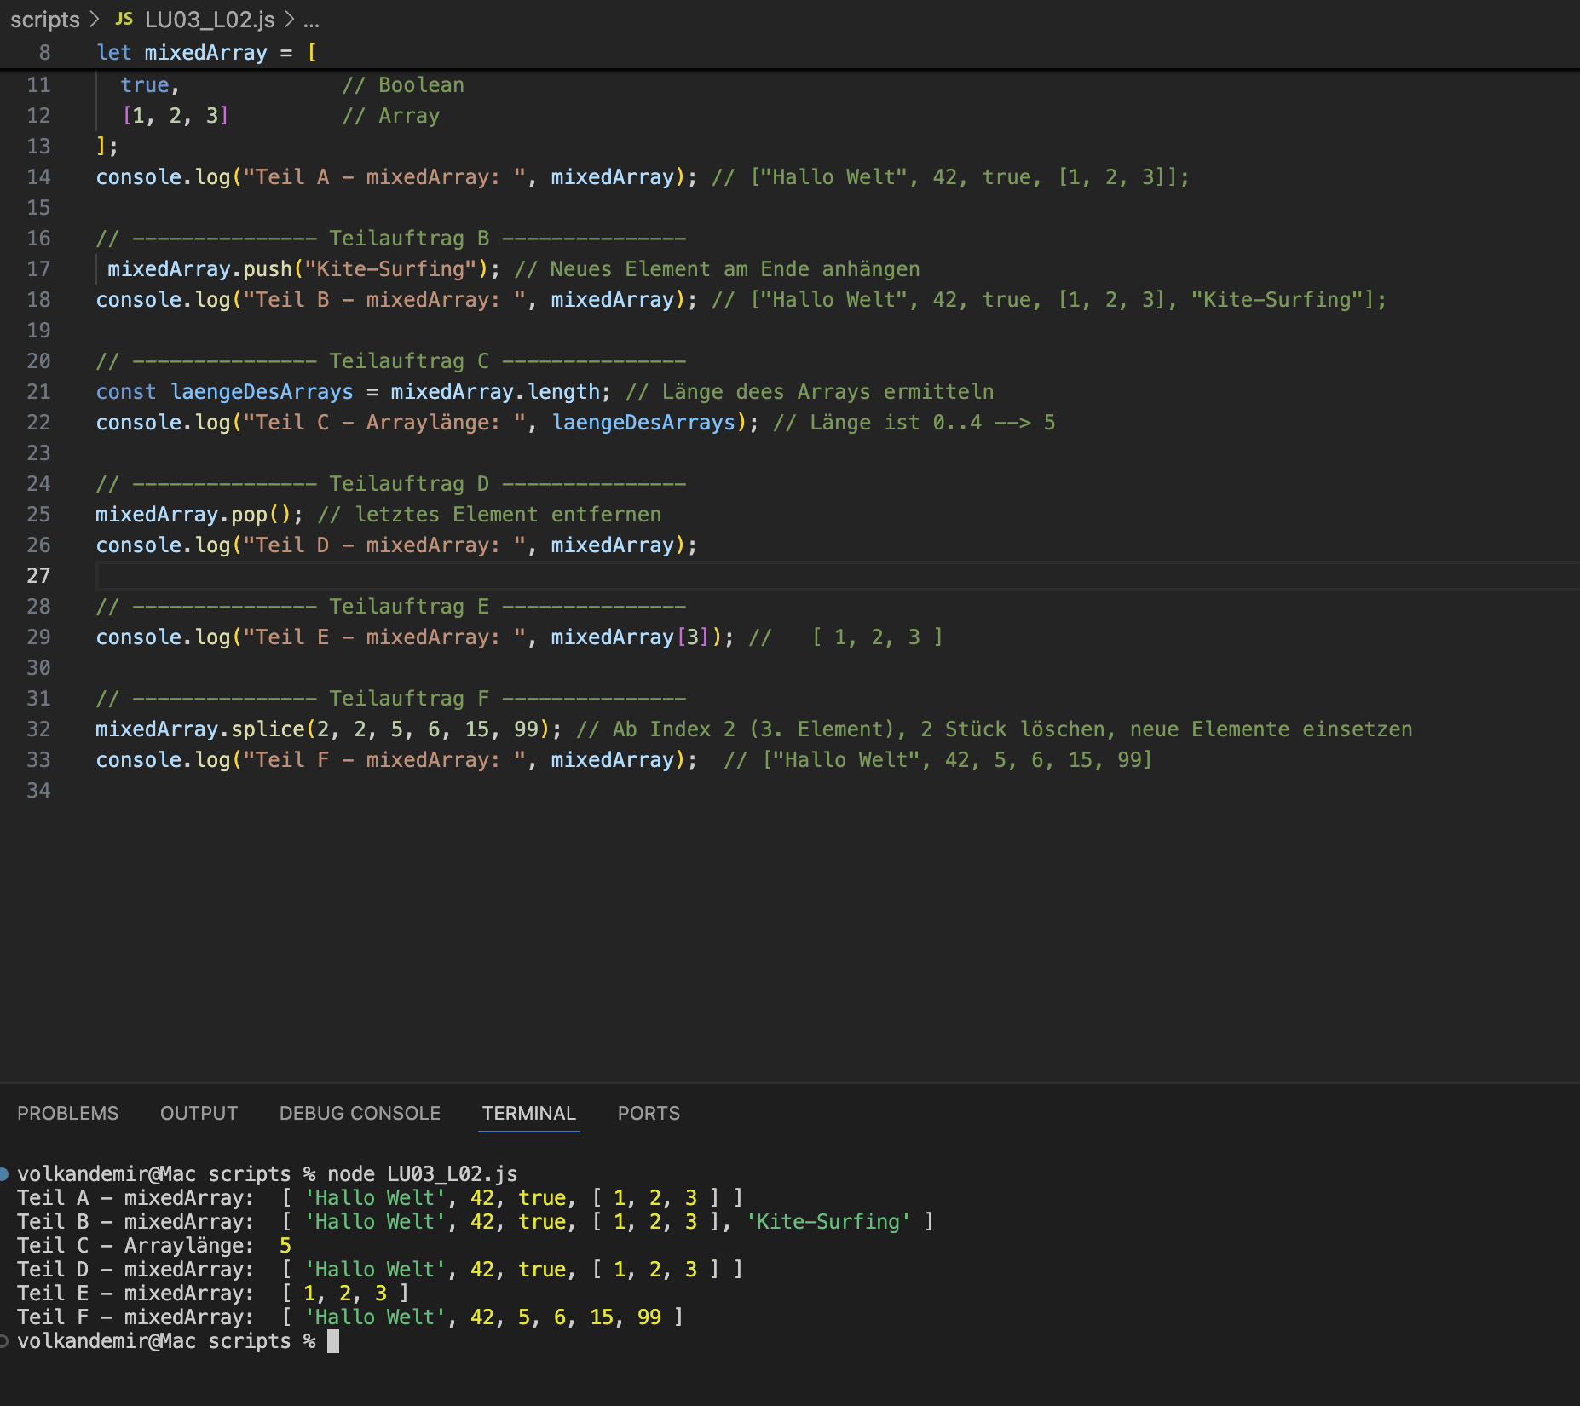Click laengeDesArrays variable on line 21
The width and height of the screenshot is (1580, 1406).
tap(262, 392)
